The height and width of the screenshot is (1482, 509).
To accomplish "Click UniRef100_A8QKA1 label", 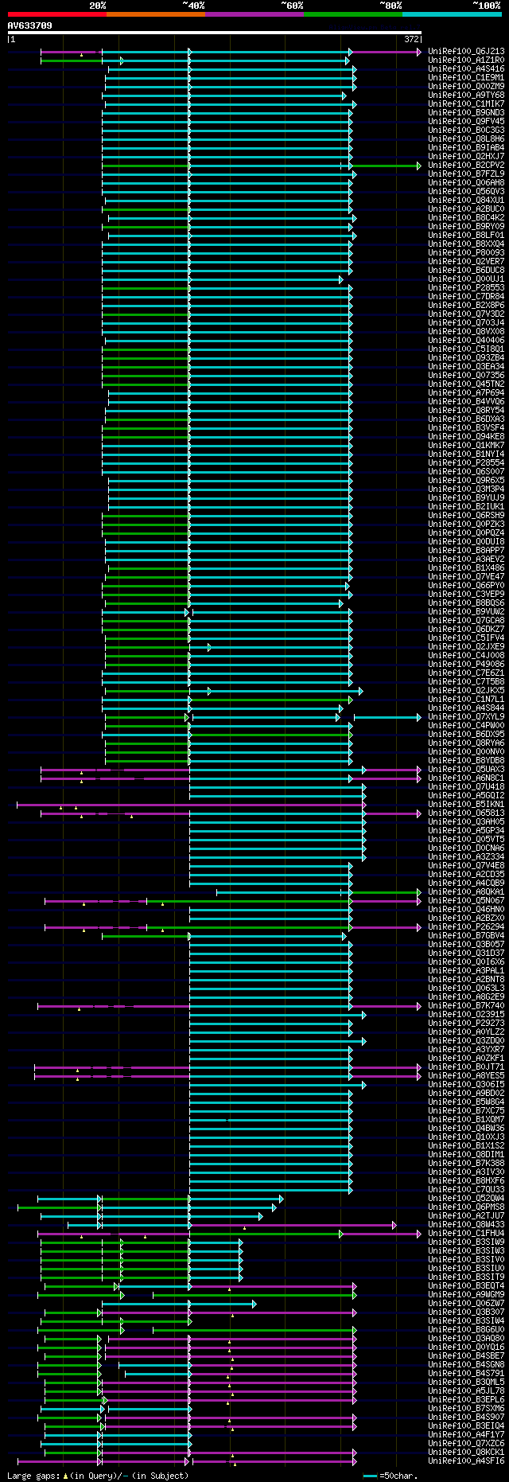I will 466,892.
